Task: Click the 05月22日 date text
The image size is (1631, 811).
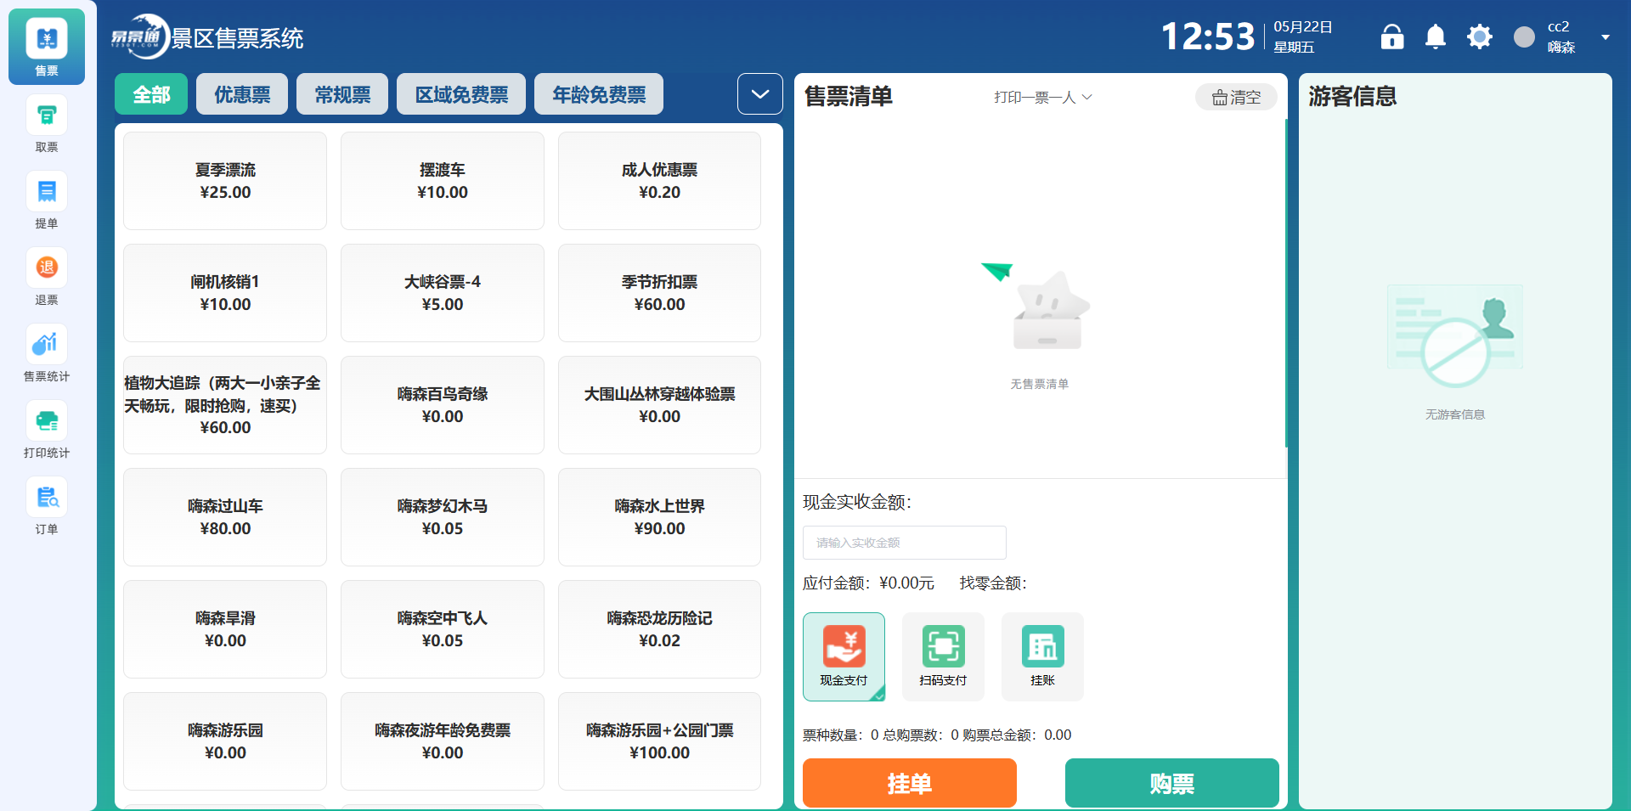Action: click(x=1303, y=27)
